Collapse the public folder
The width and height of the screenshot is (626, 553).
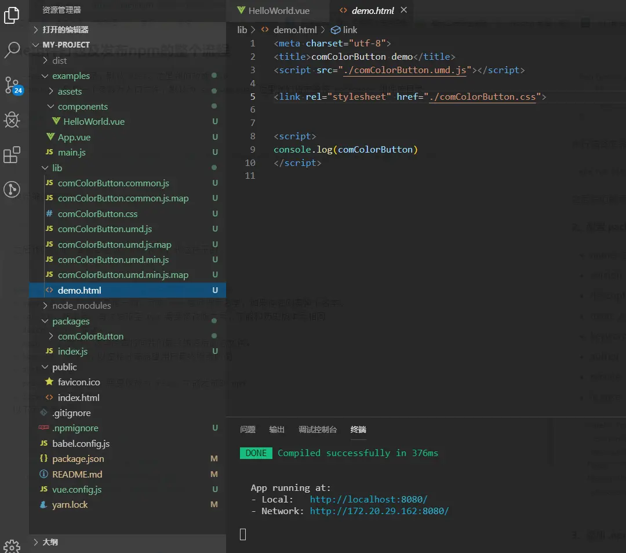click(x=128, y=367)
